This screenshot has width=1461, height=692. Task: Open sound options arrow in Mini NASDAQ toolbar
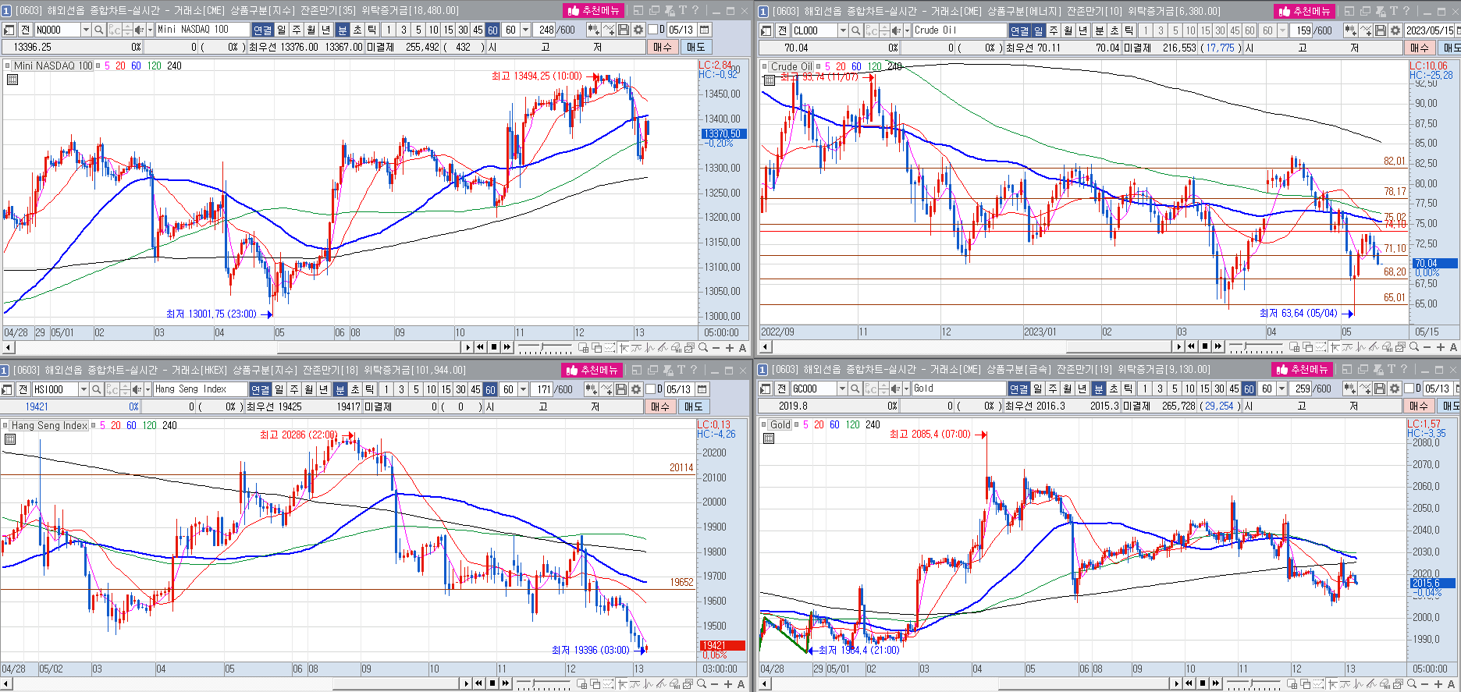tap(150, 30)
